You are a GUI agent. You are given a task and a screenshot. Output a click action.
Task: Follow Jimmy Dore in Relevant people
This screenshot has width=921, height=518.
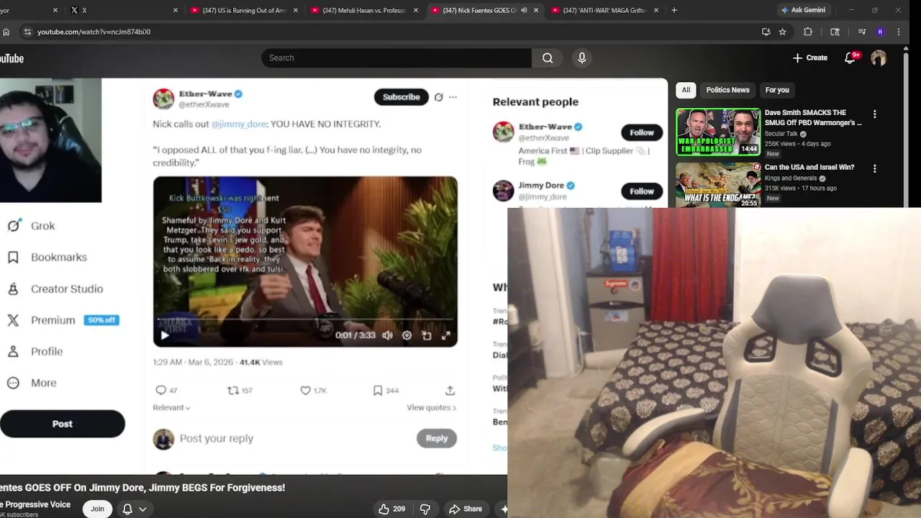click(642, 191)
